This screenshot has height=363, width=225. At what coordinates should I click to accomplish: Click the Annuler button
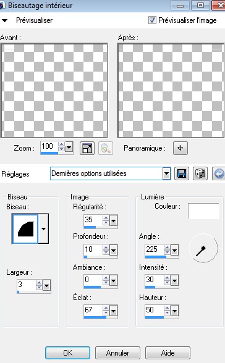117,353
